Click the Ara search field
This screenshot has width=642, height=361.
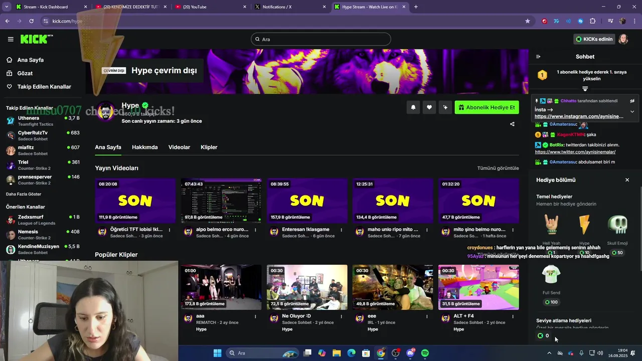[321, 39]
